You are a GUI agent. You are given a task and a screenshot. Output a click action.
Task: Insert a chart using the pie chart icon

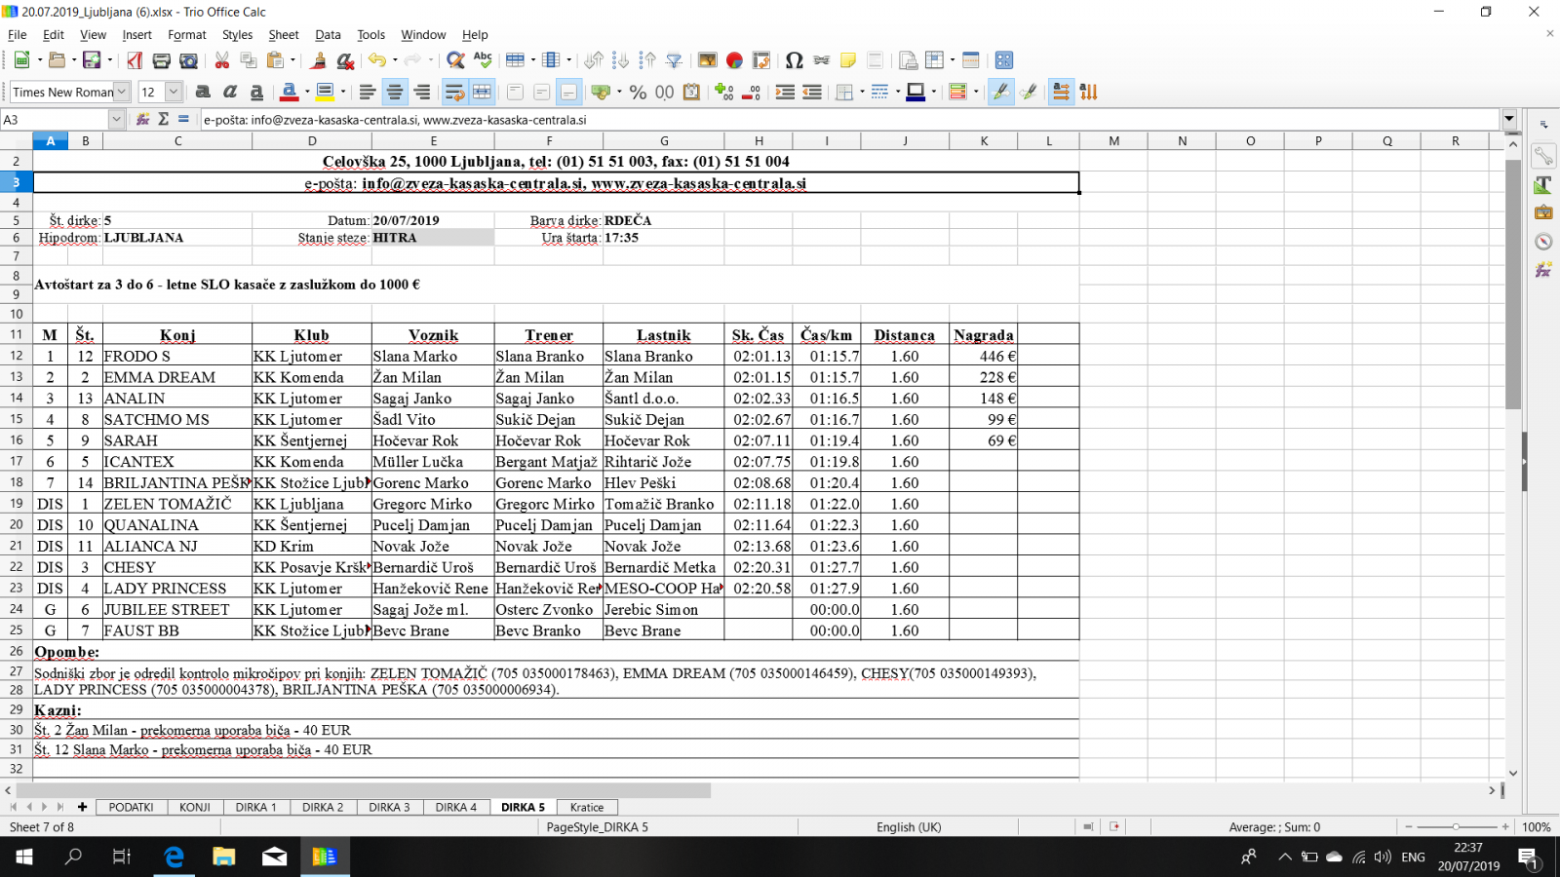(x=734, y=60)
